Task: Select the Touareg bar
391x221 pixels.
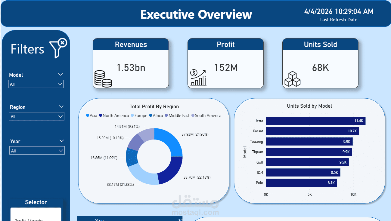Action: pyautogui.click(x=309, y=141)
